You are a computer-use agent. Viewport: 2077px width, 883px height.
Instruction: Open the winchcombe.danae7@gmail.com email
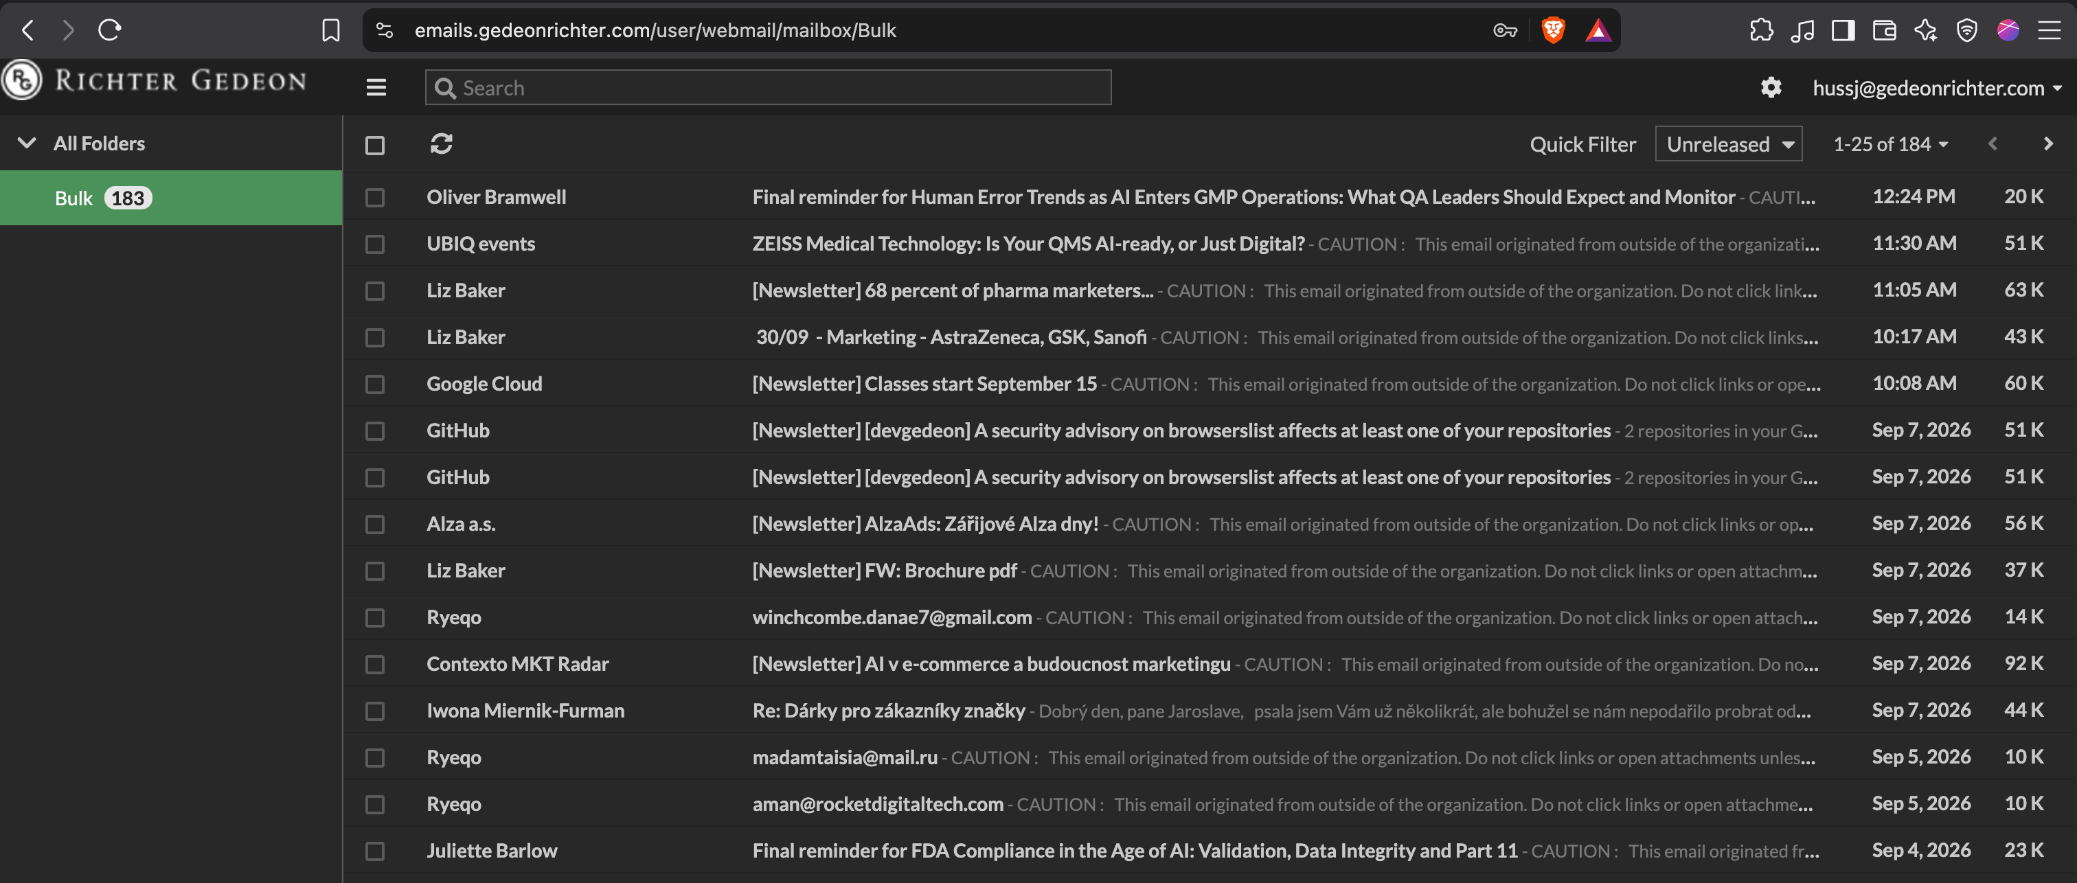pyautogui.click(x=892, y=617)
